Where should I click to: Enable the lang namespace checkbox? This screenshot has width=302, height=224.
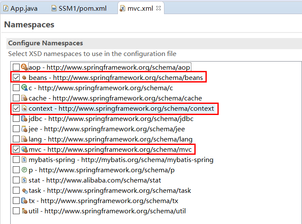16,139
